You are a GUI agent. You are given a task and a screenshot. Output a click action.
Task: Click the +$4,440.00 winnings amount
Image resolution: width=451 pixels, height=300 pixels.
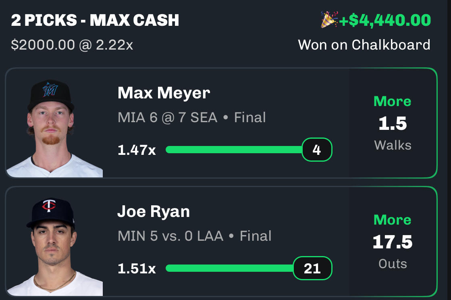(x=385, y=20)
